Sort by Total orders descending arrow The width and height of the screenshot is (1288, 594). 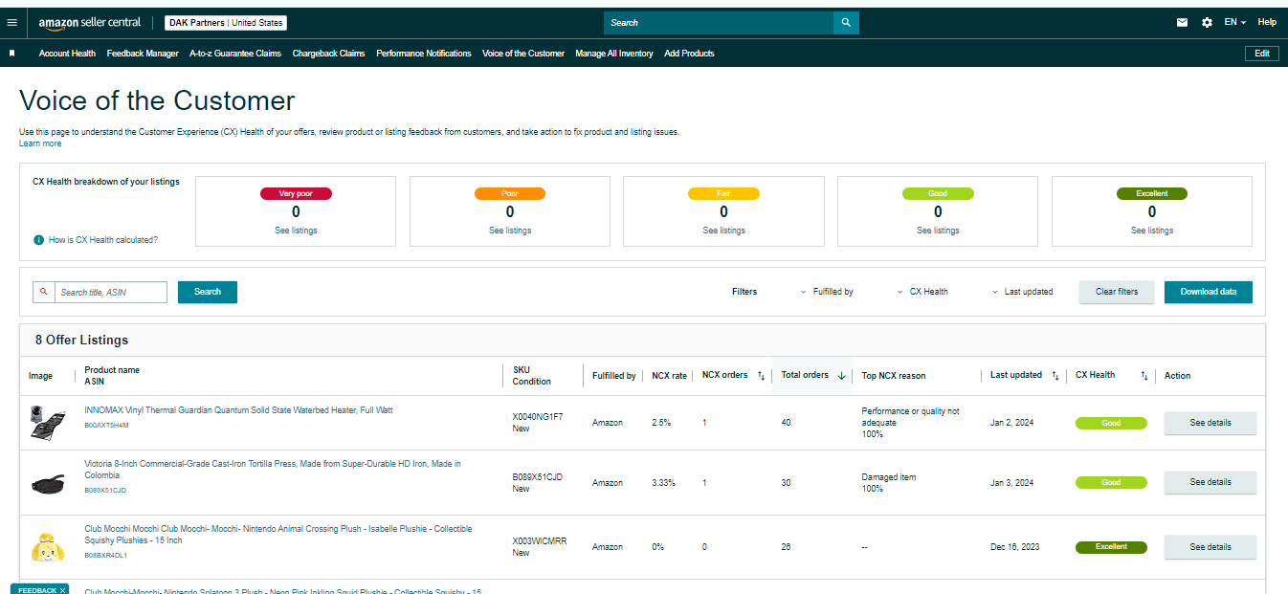coord(841,376)
